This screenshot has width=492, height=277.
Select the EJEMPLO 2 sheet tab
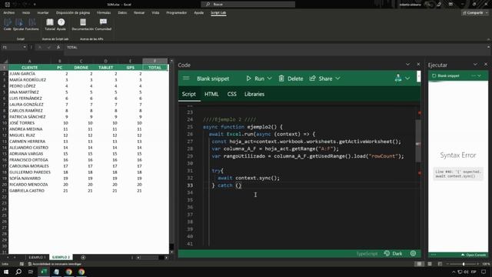(61, 257)
